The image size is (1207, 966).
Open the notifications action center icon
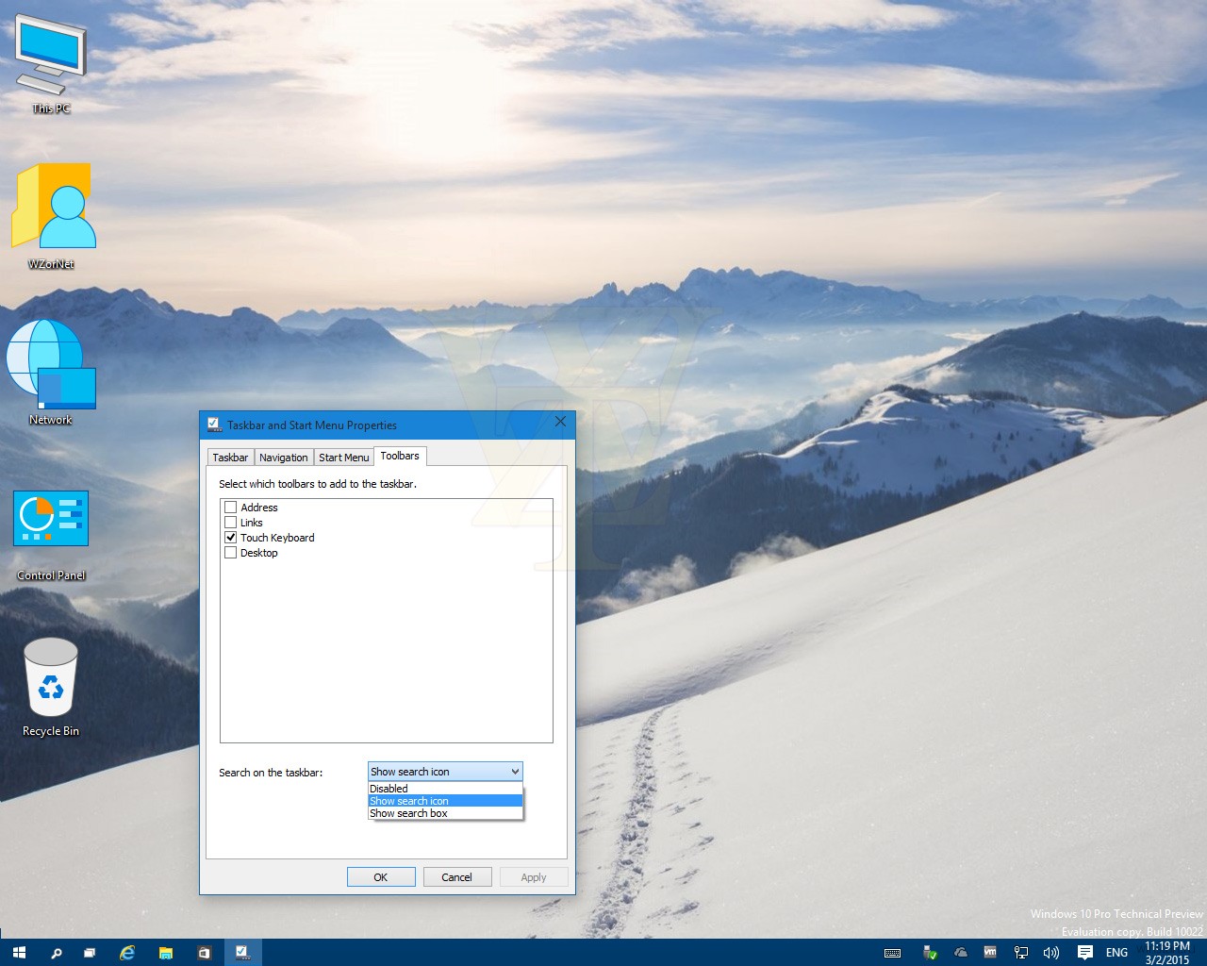[1084, 953]
